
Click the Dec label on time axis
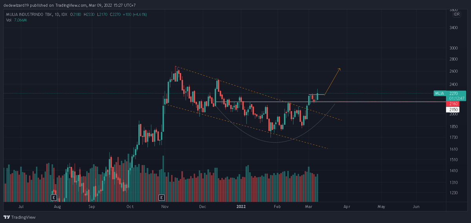pyautogui.click(x=202, y=206)
